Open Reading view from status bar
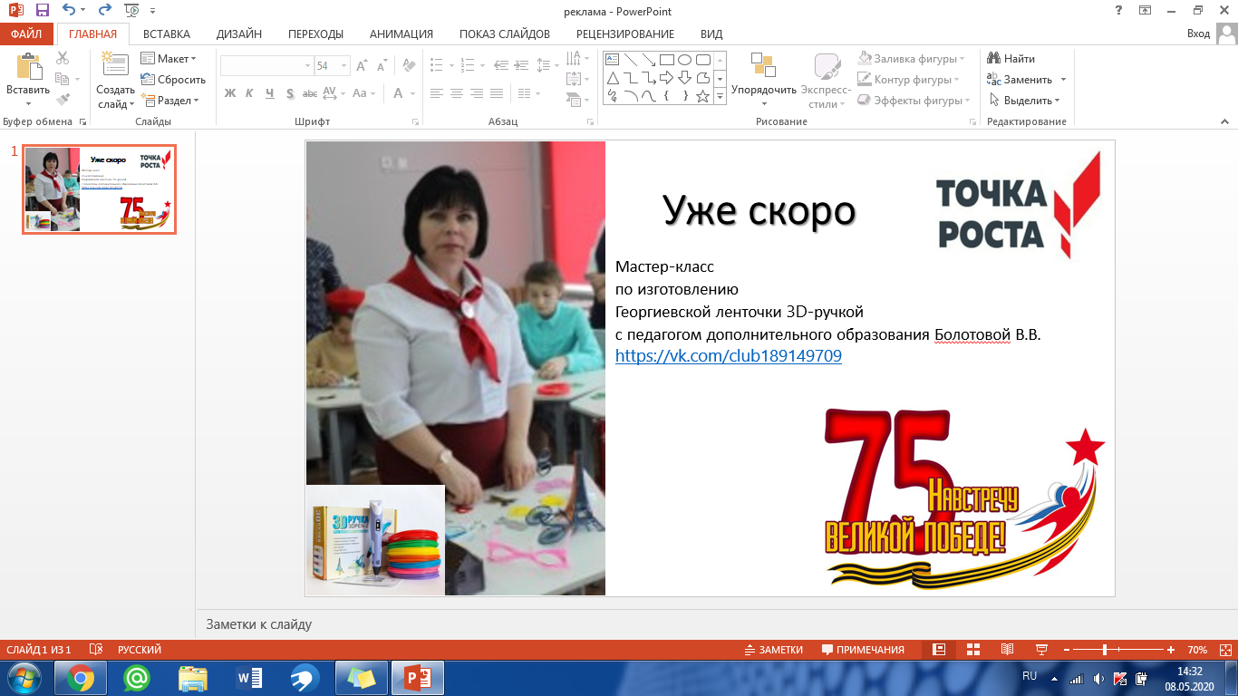The image size is (1238, 696). coord(1007,650)
